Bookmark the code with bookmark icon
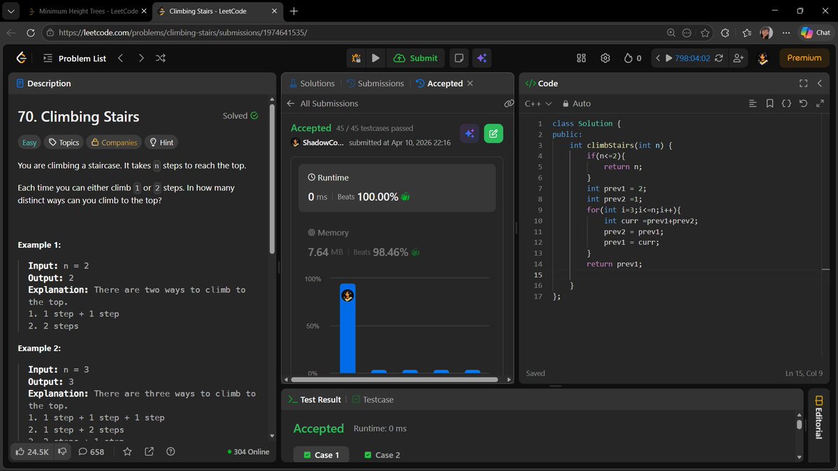 pyautogui.click(x=770, y=103)
